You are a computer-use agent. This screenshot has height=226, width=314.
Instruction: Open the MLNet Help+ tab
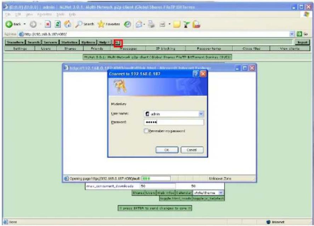(x=104, y=42)
